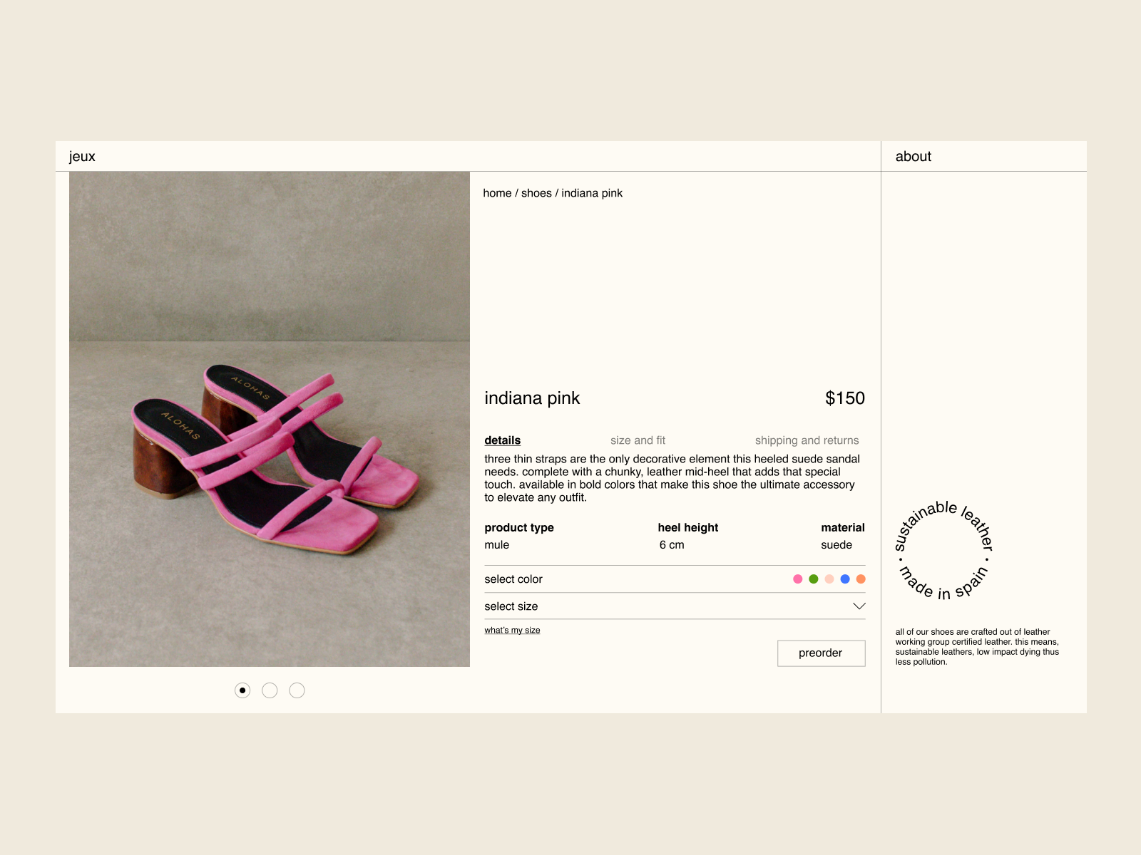Open the details tab
This screenshot has width=1141, height=855.
(503, 440)
